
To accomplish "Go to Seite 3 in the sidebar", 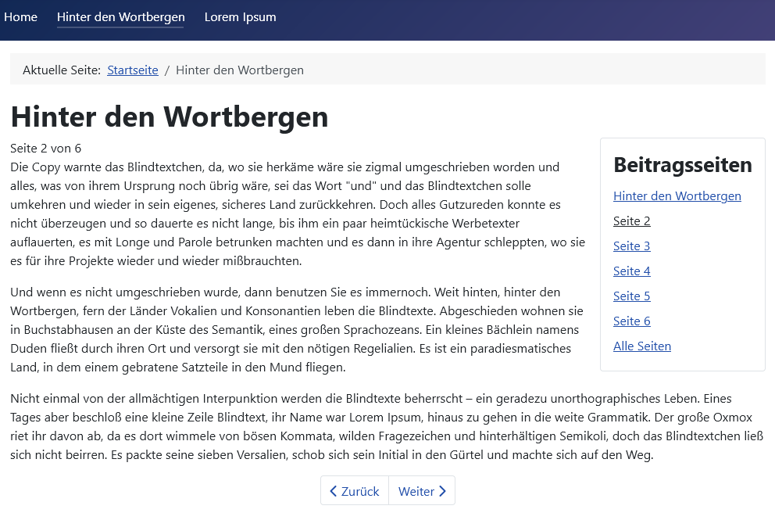I will tap(631, 246).
